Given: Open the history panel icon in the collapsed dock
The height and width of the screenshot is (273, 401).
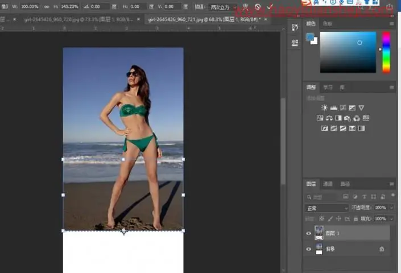Looking at the screenshot, I should click(x=295, y=27).
